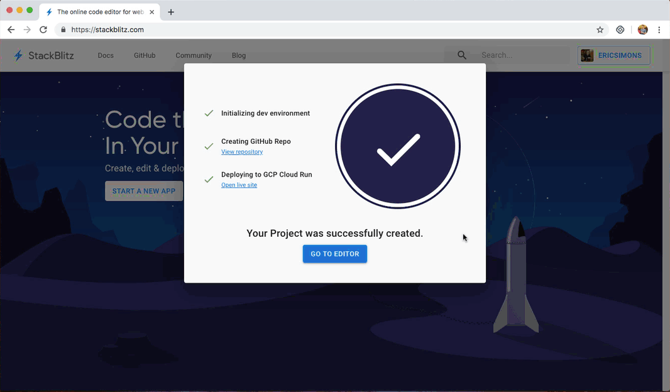Open the Docs nav item

coord(106,55)
